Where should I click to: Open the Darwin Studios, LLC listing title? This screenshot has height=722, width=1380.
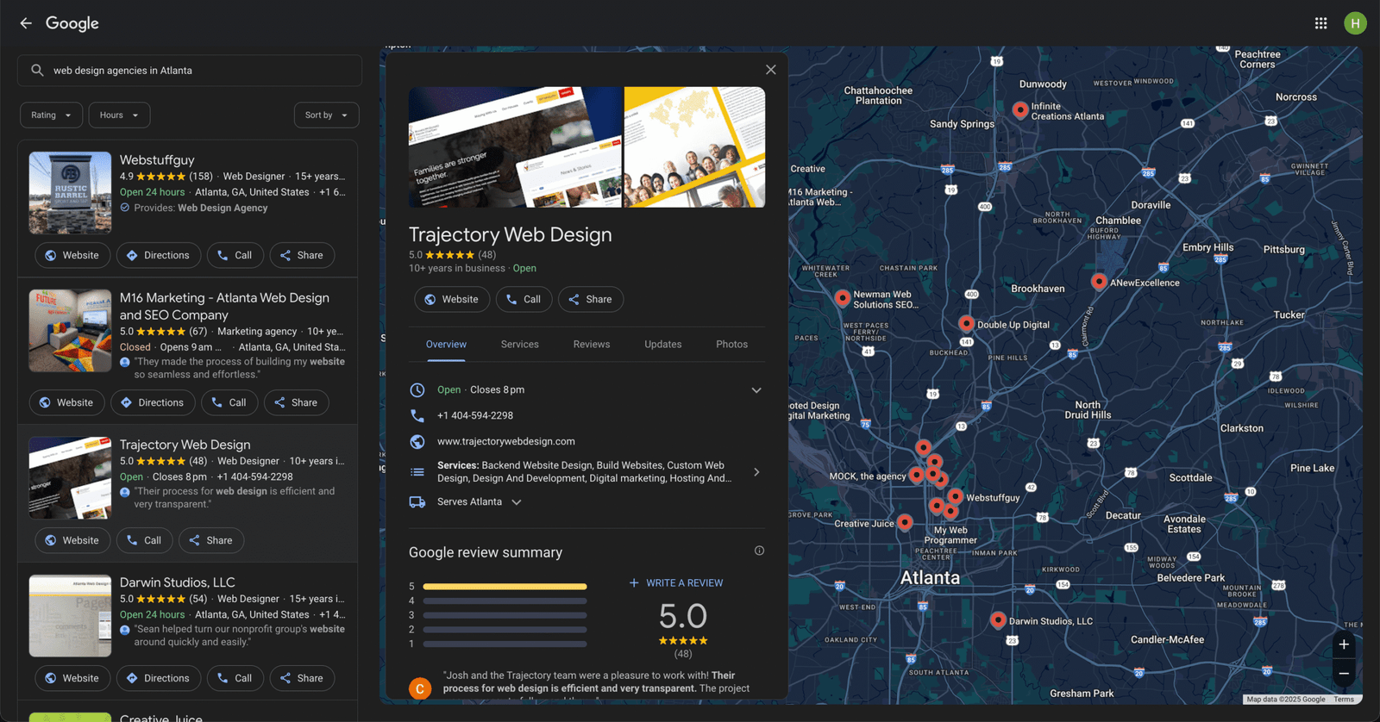(178, 582)
